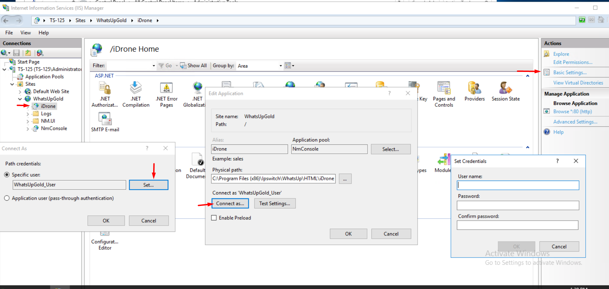
Task: Select Application user pass-through authentication option
Action: click(7, 198)
